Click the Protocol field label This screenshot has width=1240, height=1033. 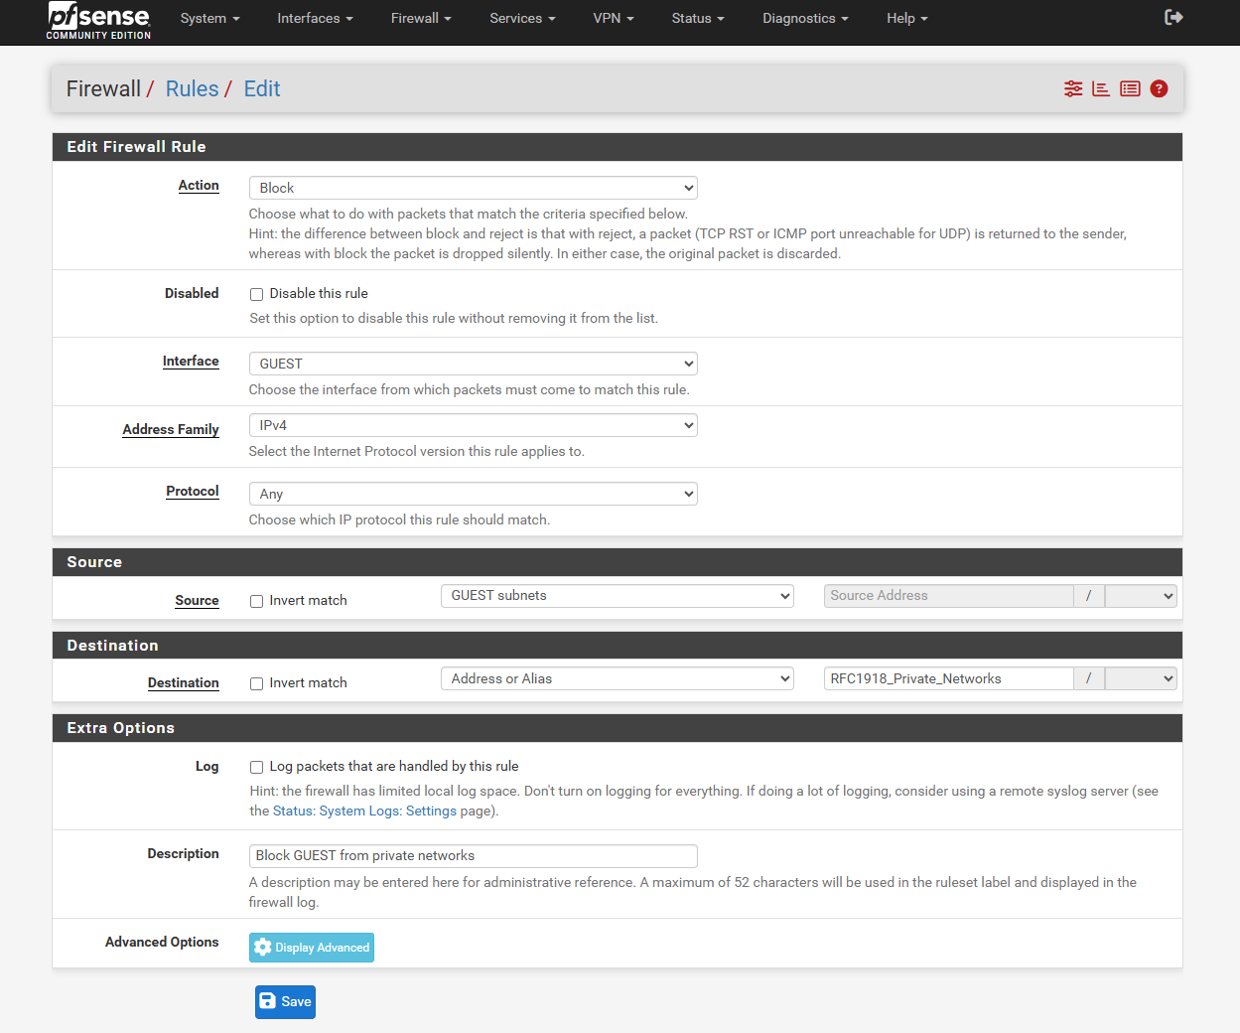[x=193, y=492]
